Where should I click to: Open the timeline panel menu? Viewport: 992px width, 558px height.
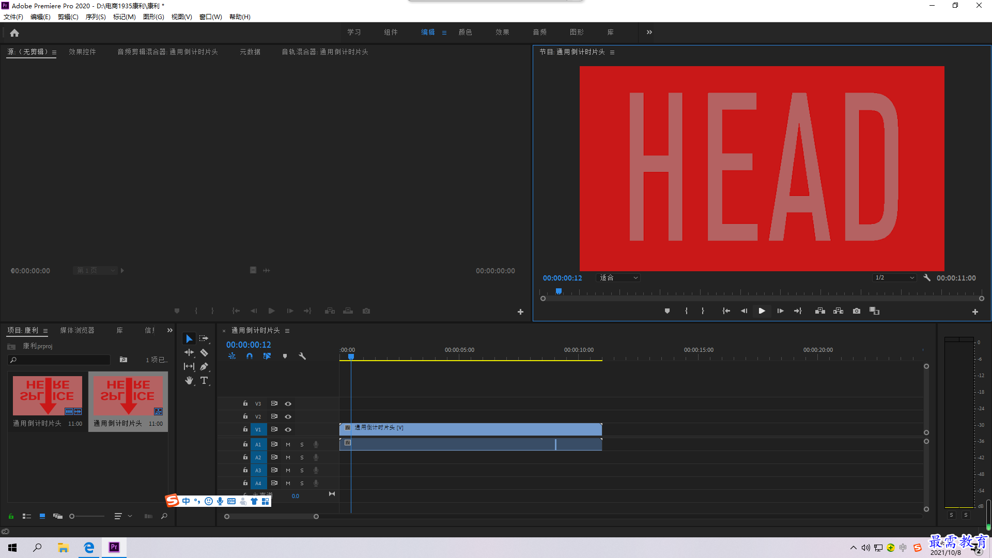(x=287, y=331)
